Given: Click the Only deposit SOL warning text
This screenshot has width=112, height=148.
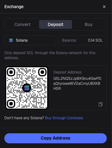Looking at the screenshot, I should (x=50, y=55).
